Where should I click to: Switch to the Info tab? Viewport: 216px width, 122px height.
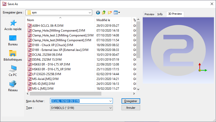160,14
